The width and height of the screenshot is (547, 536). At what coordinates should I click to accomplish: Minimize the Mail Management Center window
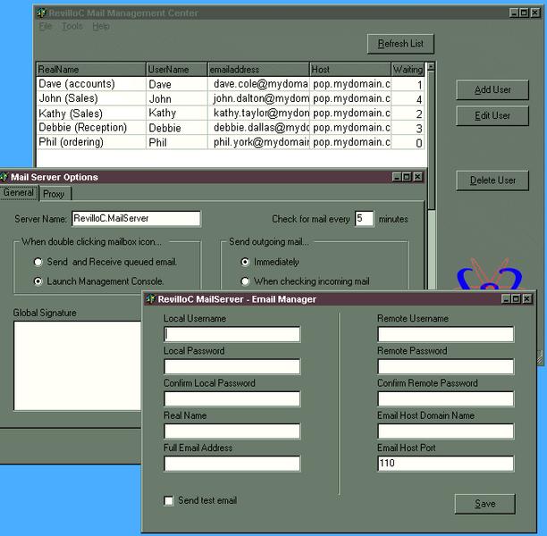coord(514,13)
